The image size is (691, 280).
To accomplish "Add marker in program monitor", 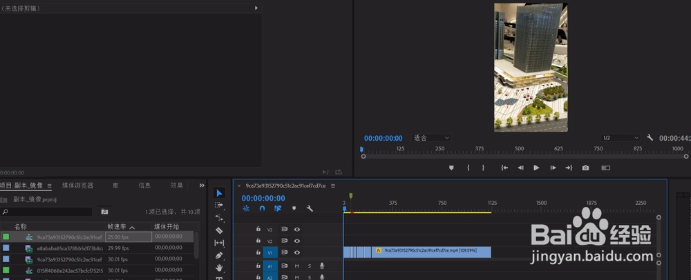I will tap(451, 168).
